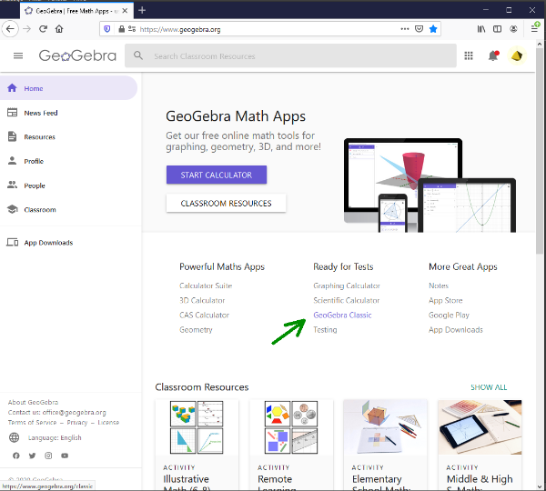Open the About GeoGebra link

pyautogui.click(x=33, y=402)
